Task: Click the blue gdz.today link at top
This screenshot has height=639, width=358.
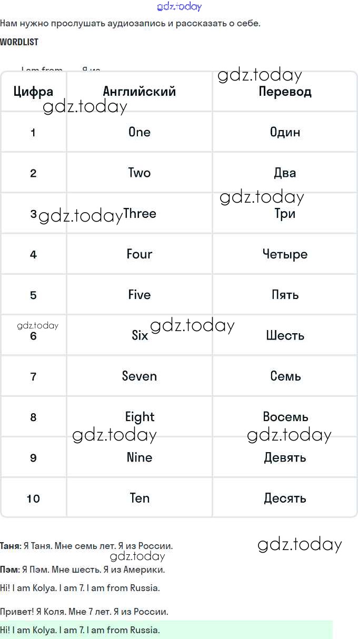Action: click(179, 6)
